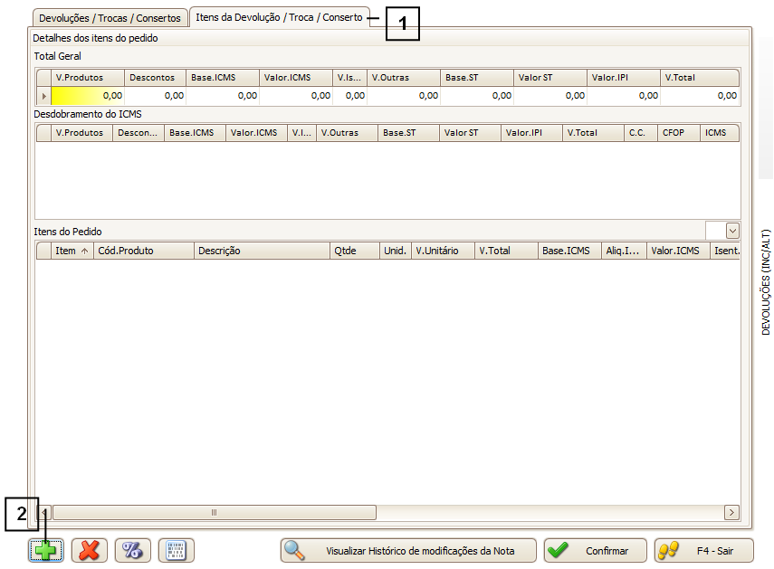This screenshot has width=774, height=569.
Task: Click the row indicator arrow in Total Geral
Action: point(43,95)
